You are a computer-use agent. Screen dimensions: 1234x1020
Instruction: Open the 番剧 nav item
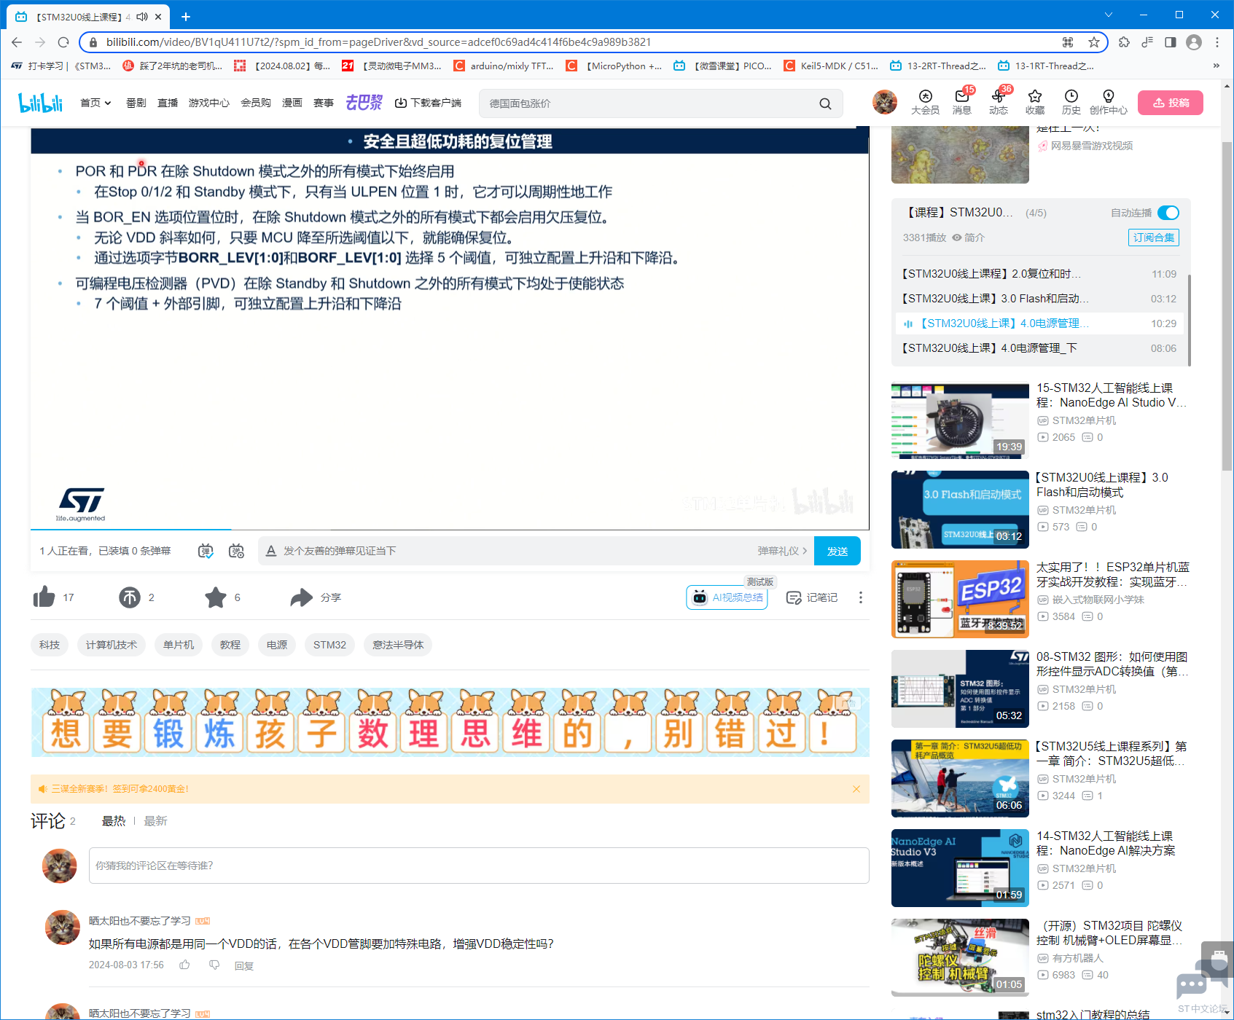click(x=136, y=103)
